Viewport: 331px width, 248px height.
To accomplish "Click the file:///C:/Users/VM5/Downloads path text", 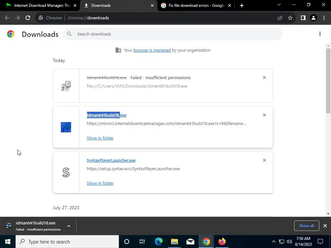I will pos(137,86).
